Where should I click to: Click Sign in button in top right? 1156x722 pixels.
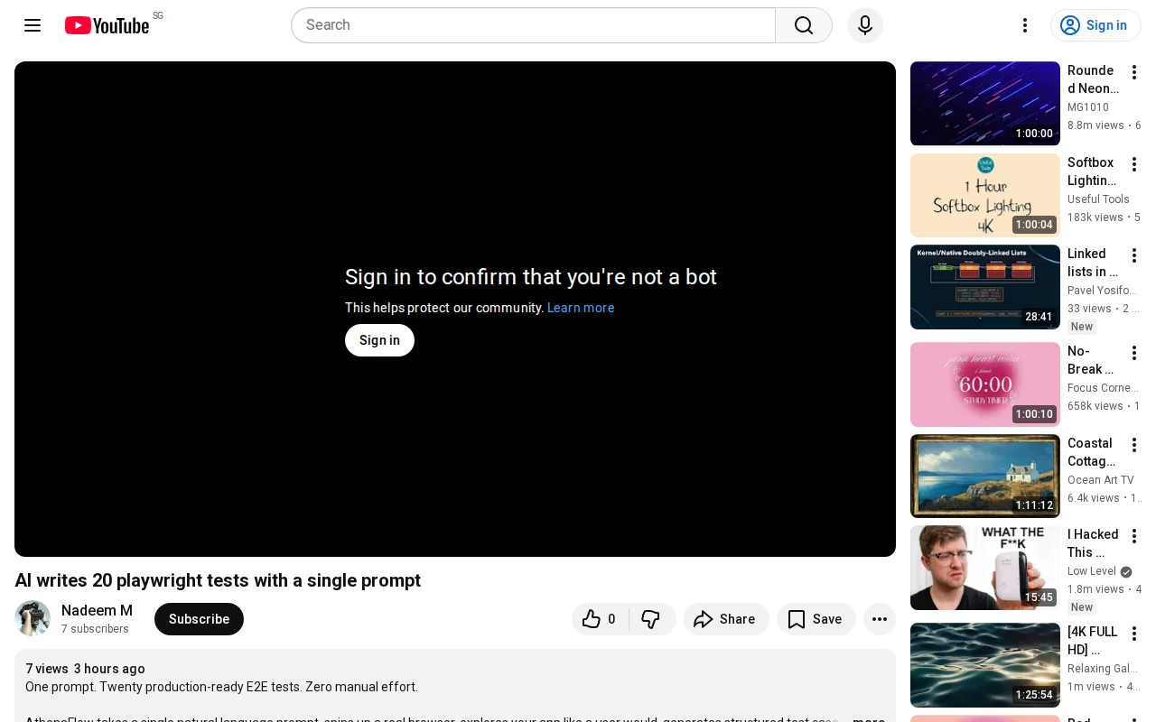click(1095, 25)
